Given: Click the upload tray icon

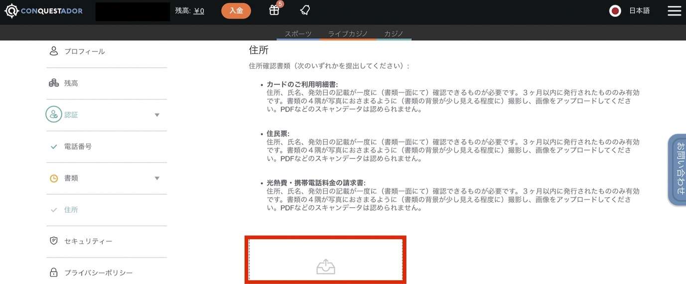Looking at the screenshot, I should click(326, 267).
